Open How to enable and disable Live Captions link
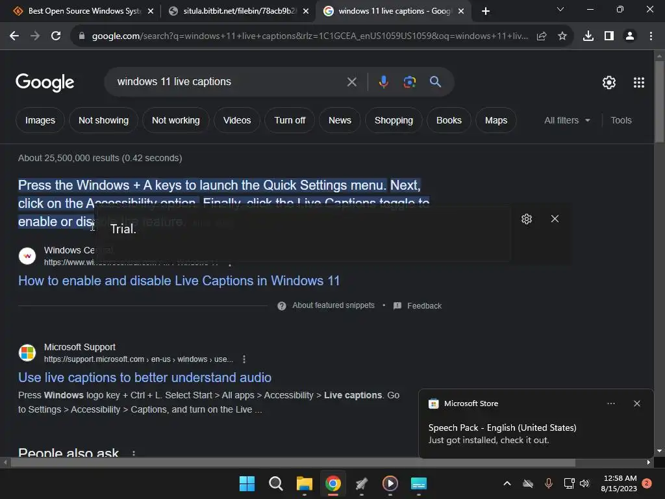 179,281
